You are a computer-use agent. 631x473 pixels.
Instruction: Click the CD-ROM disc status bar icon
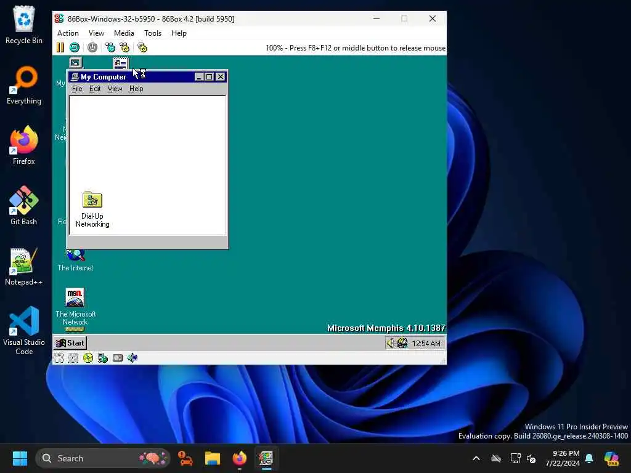coord(88,358)
